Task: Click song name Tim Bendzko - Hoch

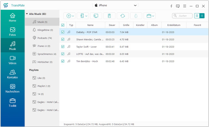Action: tap(87, 61)
